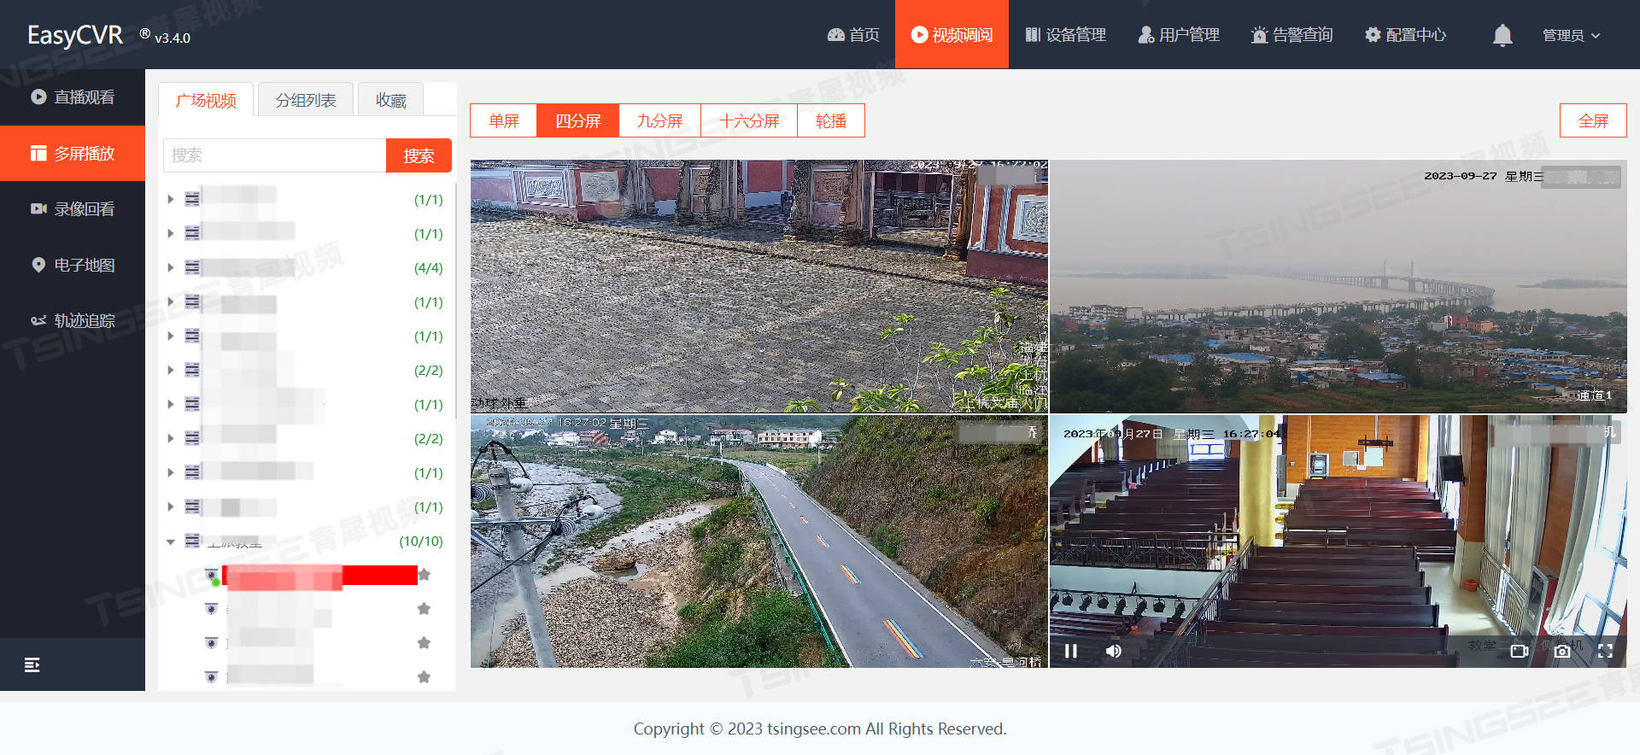
Task: Take a snapshot with camera icon
Action: (1562, 651)
